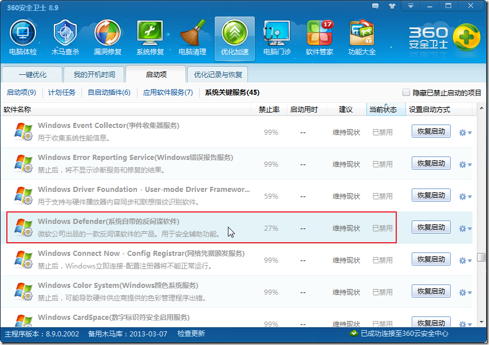Image resolution: width=489 pixels, height=345 pixels.
Task: Open the title bar main menu dropdown arrow
Action: click(411, 6)
